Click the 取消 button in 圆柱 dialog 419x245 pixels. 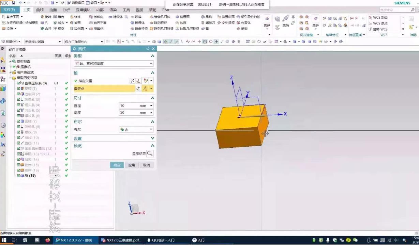pyautogui.click(x=146, y=165)
